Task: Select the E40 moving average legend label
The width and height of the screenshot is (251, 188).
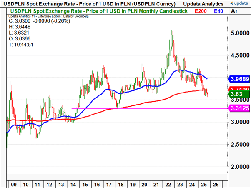Action: pos(218,11)
